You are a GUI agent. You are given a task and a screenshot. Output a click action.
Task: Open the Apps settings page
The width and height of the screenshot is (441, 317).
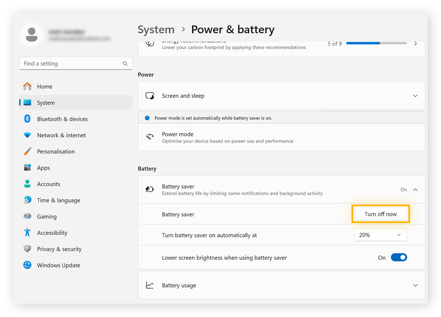point(43,168)
